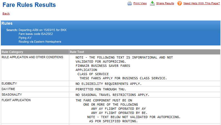Open Need Help With This Page link
This screenshot has width=221, height=125.
coord(202,3)
